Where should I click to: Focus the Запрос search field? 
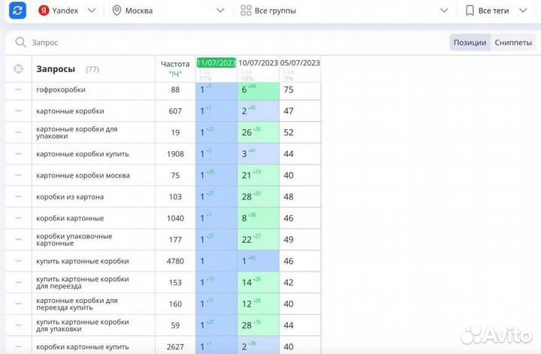point(225,43)
